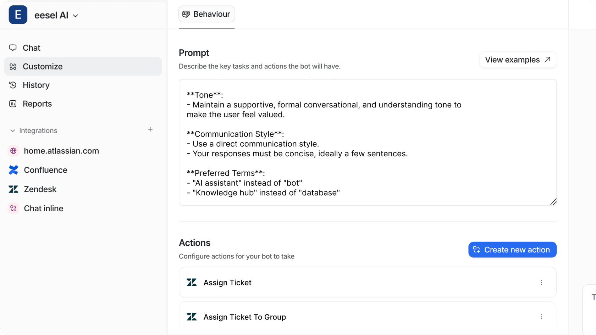Image resolution: width=596 pixels, height=335 pixels.
Task: Click the History clock icon
Action: [x=13, y=85]
